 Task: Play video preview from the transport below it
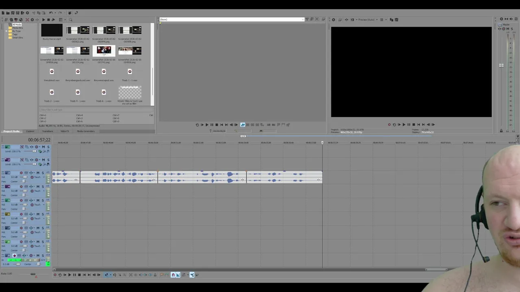pyautogui.click(x=404, y=125)
